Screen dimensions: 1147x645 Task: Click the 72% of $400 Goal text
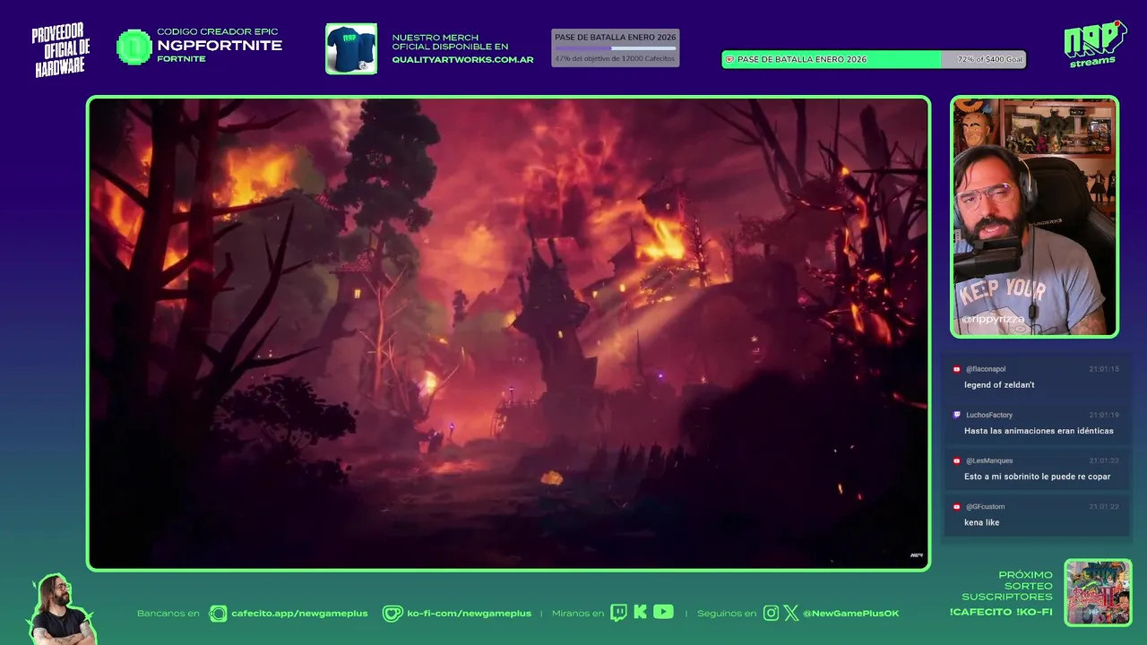tap(990, 59)
